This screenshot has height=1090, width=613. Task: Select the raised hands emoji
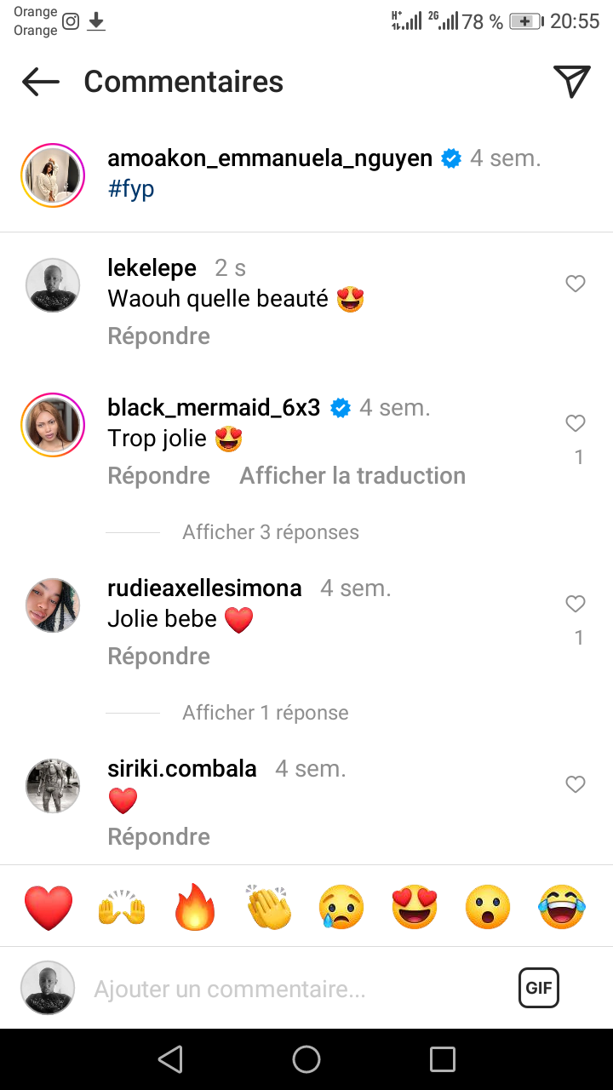(x=122, y=907)
